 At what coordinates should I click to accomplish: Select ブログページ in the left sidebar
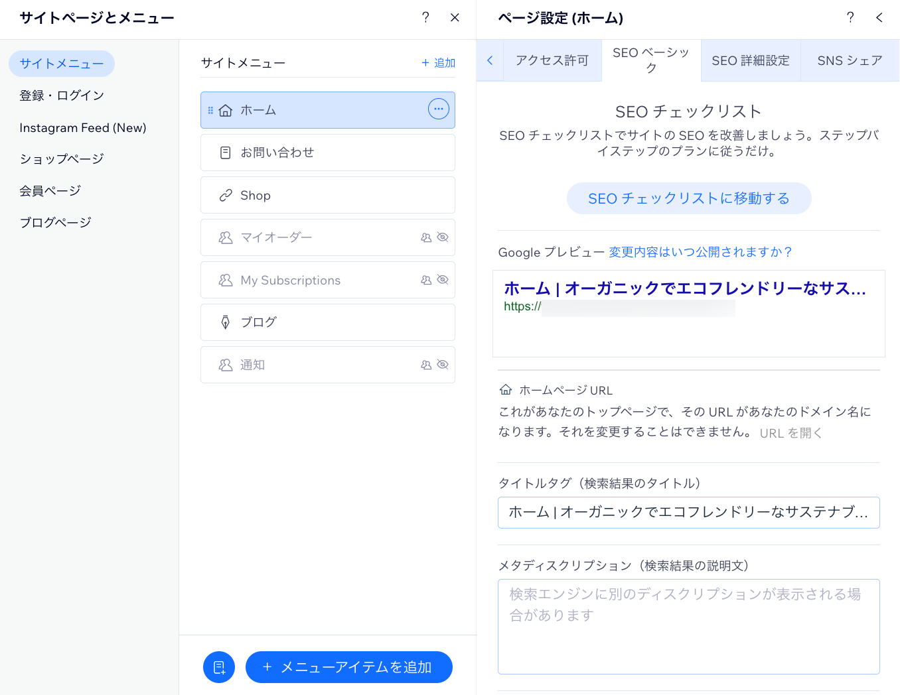coord(56,223)
